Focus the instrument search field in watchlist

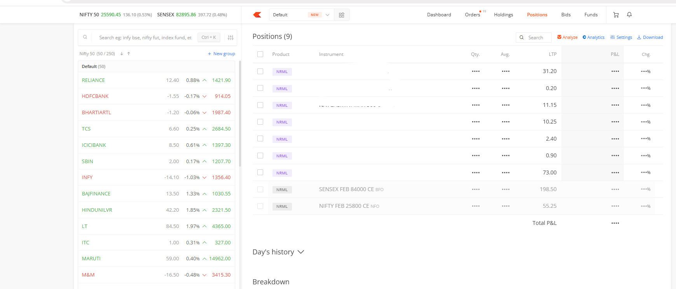[x=145, y=38]
